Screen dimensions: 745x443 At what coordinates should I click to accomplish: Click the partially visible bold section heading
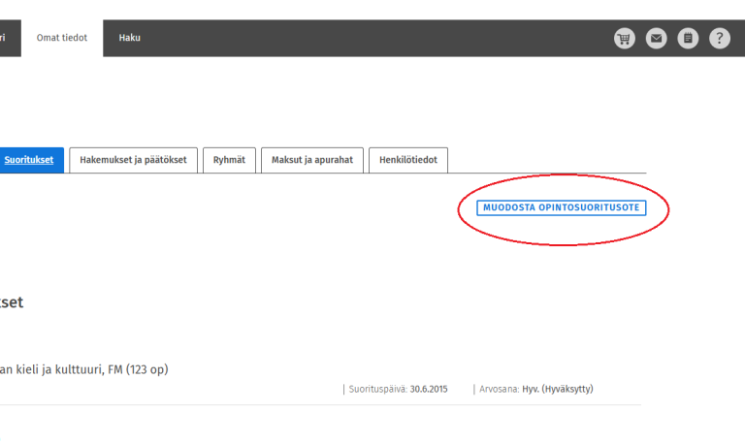coord(12,301)
